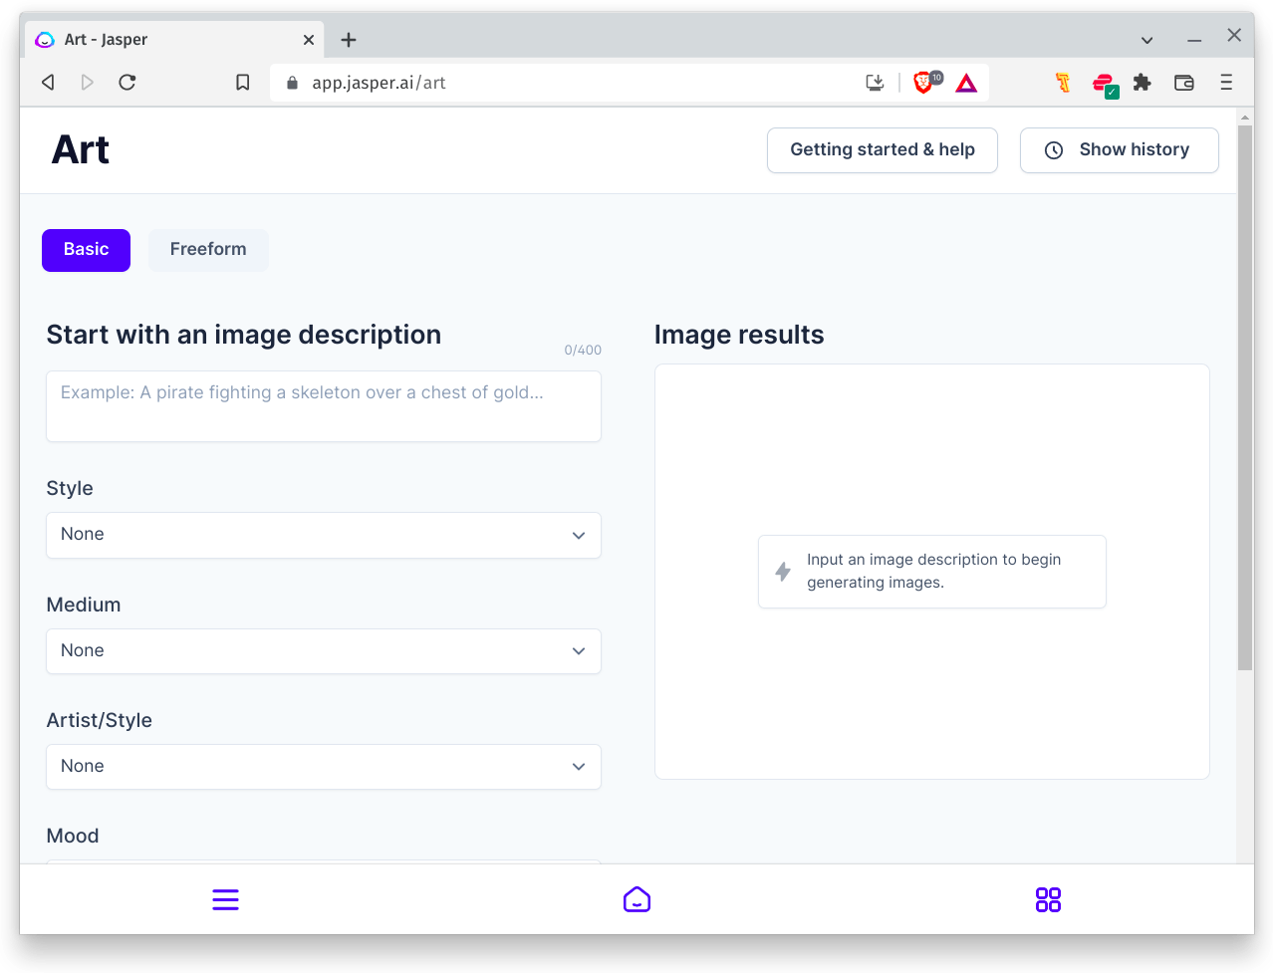Open the Artist/Style dropdown

(324, 767)
